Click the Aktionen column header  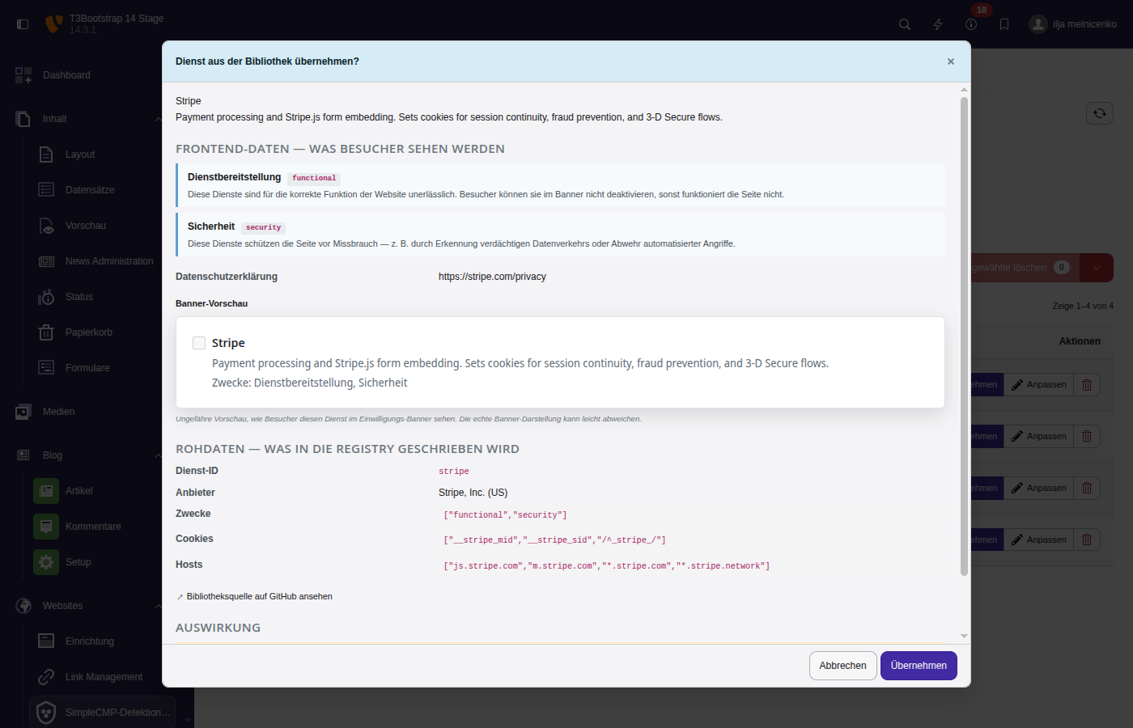[x=1080, y=341]
